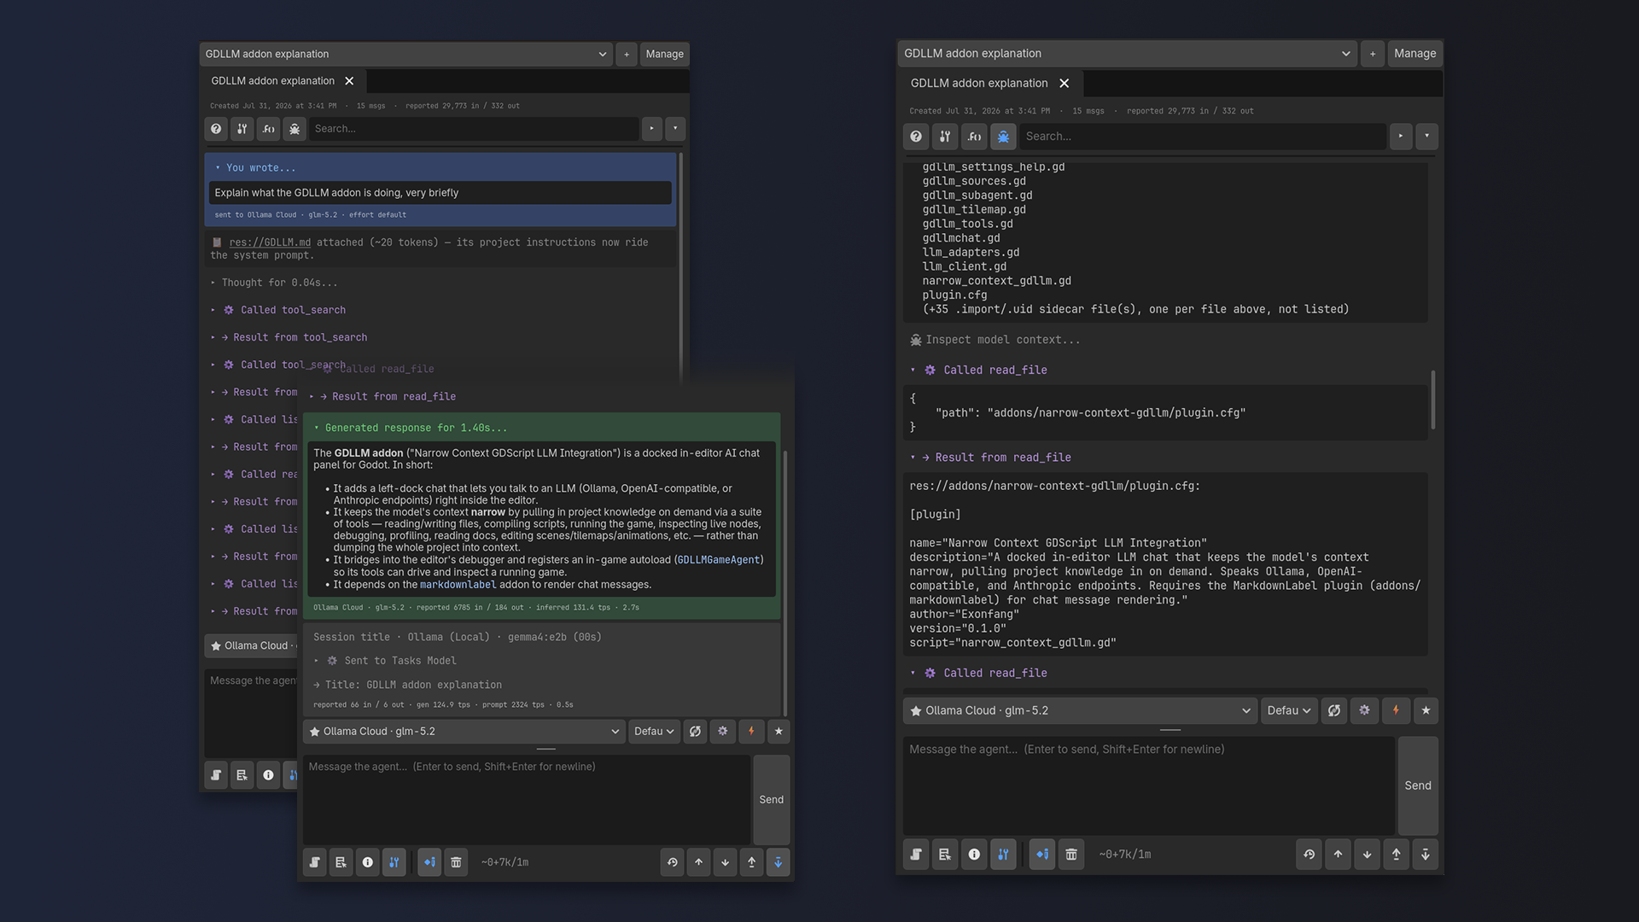Add a new session with the plus button in the right panel
Screen dimensions: 1639x922
pyautogui.click(x=1373, y=53)
